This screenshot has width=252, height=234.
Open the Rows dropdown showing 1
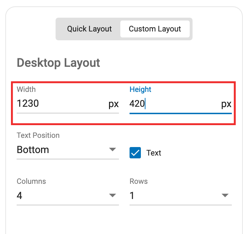[181, 195]
